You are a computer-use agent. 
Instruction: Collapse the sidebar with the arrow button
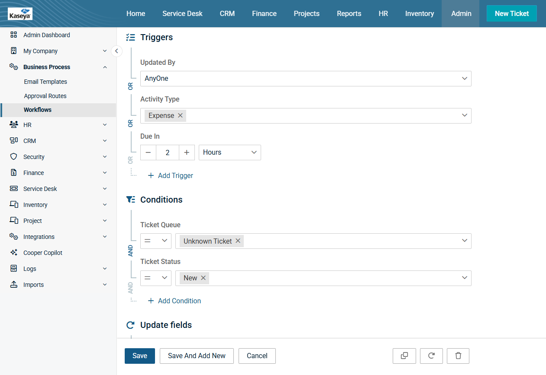click(116, 51)
